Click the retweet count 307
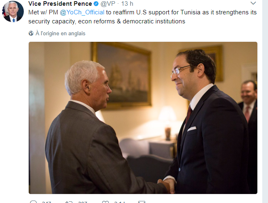Screen dimensions: 268x203 pos(83,202)
